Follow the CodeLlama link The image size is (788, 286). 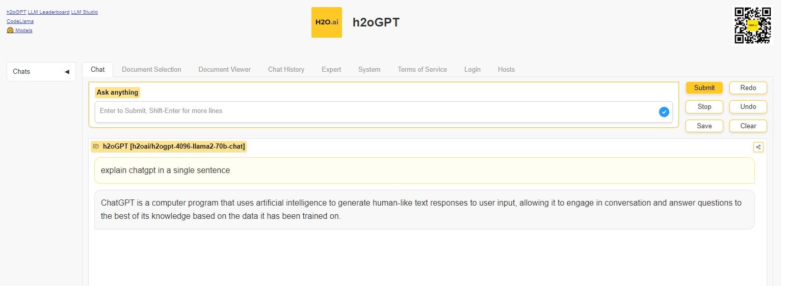[x=20, y=21]
